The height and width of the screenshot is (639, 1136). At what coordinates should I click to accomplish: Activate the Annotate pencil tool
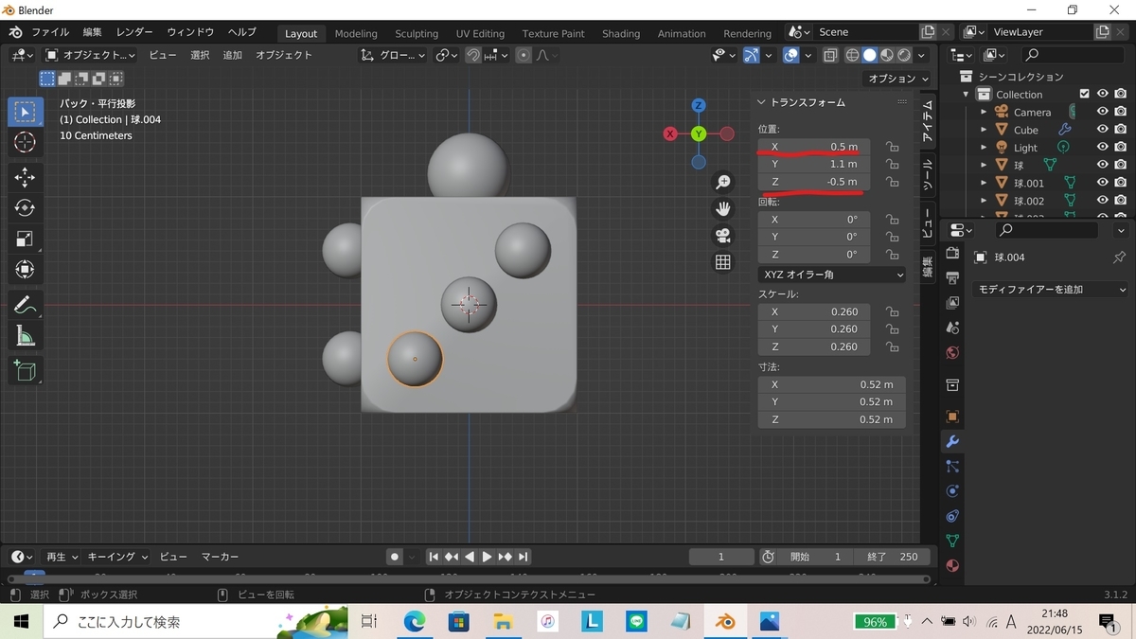pyautogui.click(x=26, y=305)
